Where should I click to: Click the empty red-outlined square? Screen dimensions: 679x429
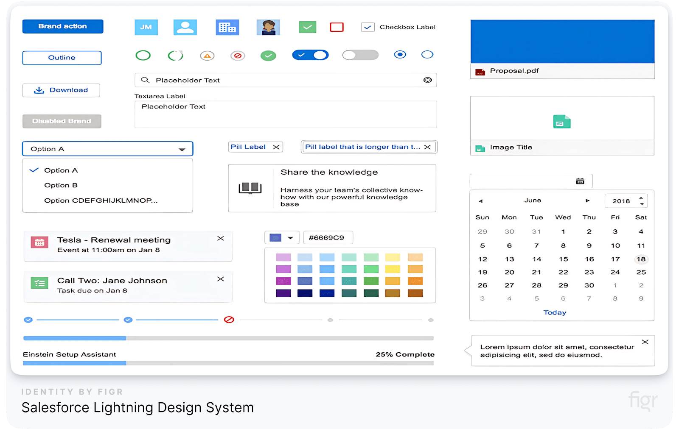pyautogui.click(x=337, y=27)
